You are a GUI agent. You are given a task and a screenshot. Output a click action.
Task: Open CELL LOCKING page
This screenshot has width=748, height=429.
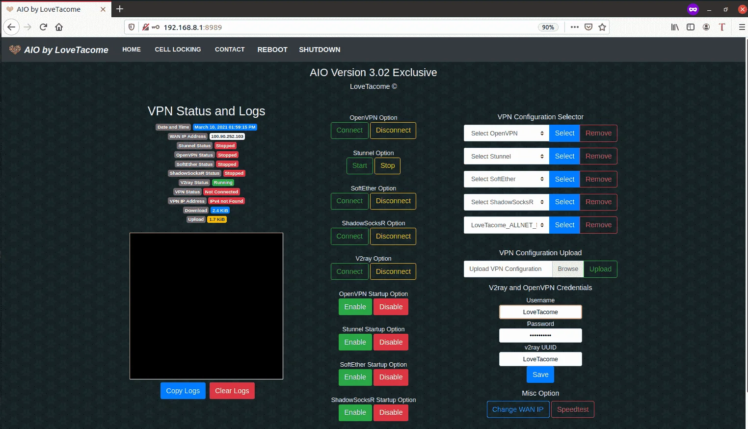click(x=178, y=50)
